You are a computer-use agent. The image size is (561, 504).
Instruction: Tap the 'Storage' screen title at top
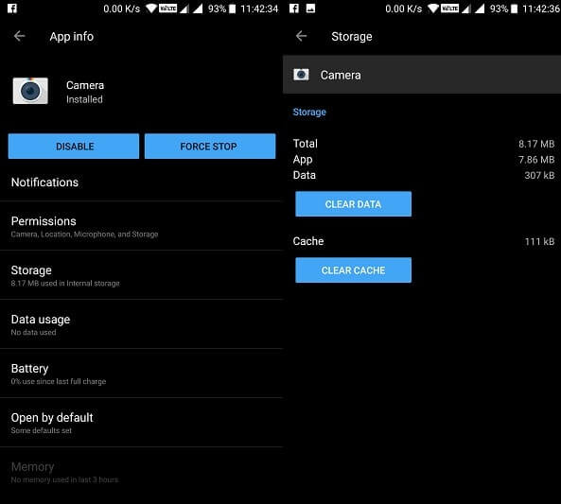click(x=352, y=37)
